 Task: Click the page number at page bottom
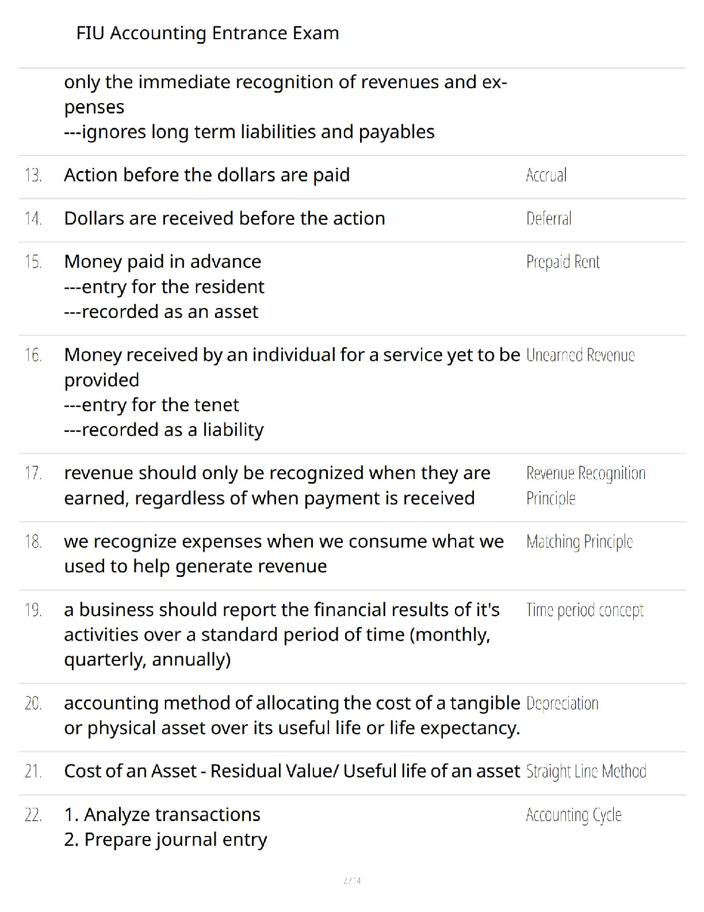[351, 880]
